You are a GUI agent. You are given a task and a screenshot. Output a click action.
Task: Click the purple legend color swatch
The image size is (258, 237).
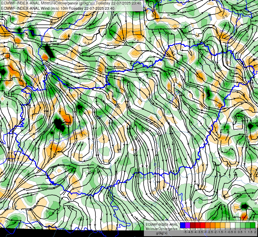[x=188, y=225]
